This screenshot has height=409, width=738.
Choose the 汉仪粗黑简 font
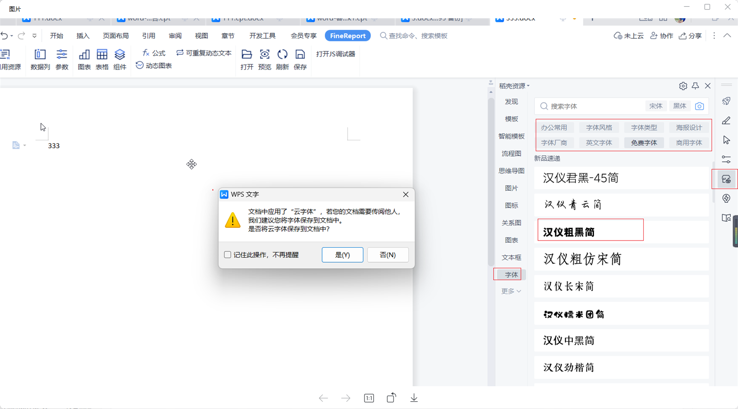pyautogui.click(x=621, y=232)
